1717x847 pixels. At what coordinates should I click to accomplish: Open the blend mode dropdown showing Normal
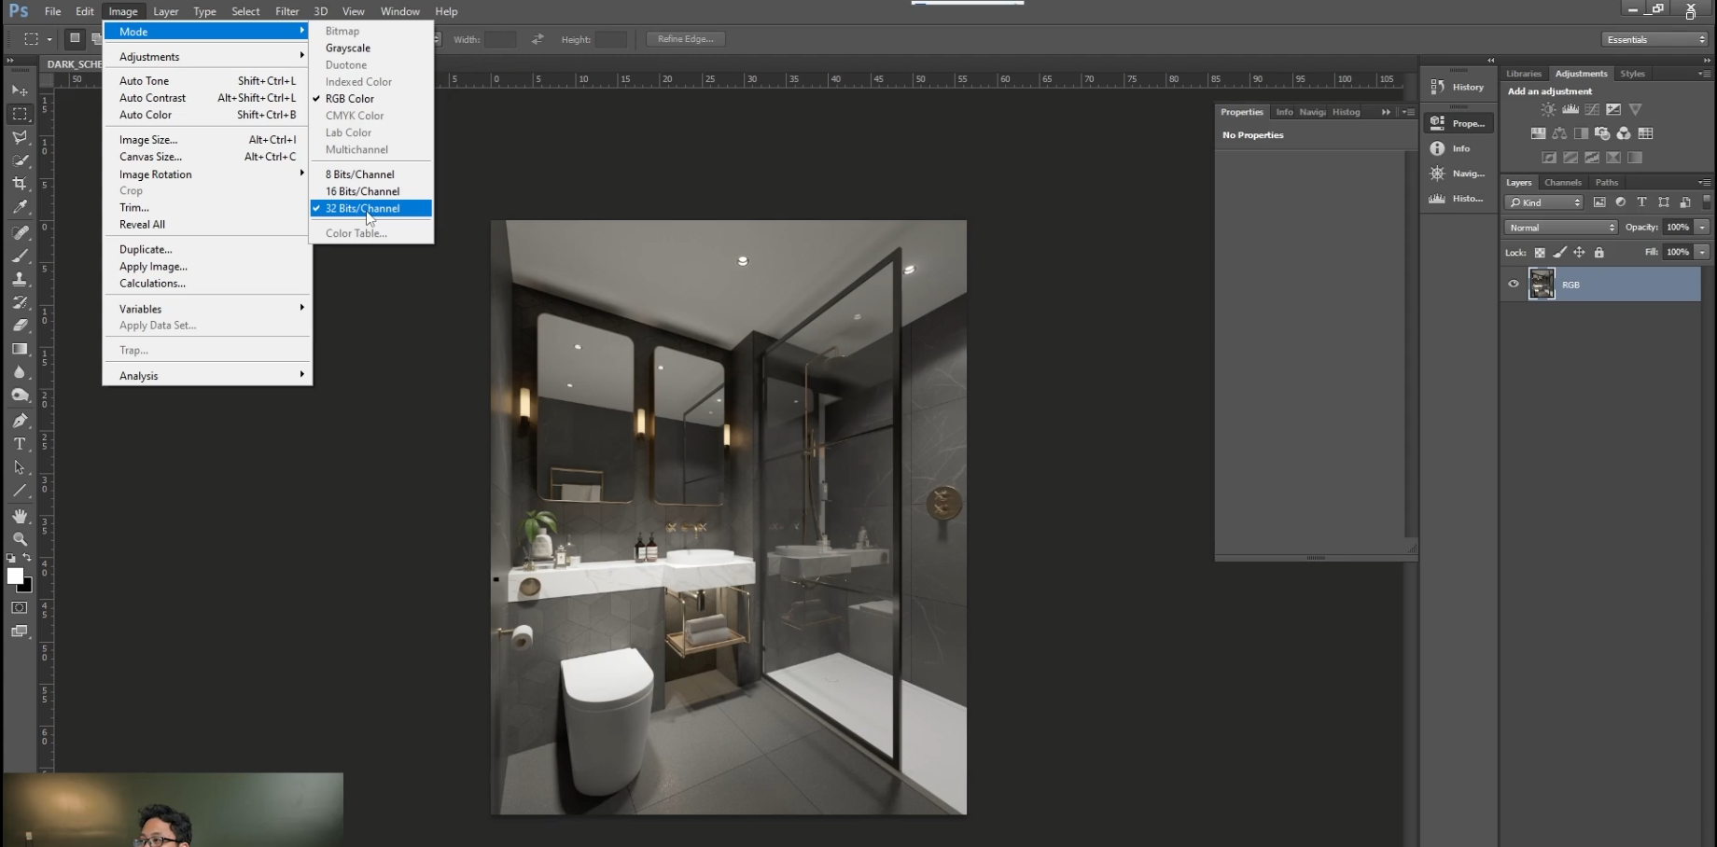[1559, 227]
